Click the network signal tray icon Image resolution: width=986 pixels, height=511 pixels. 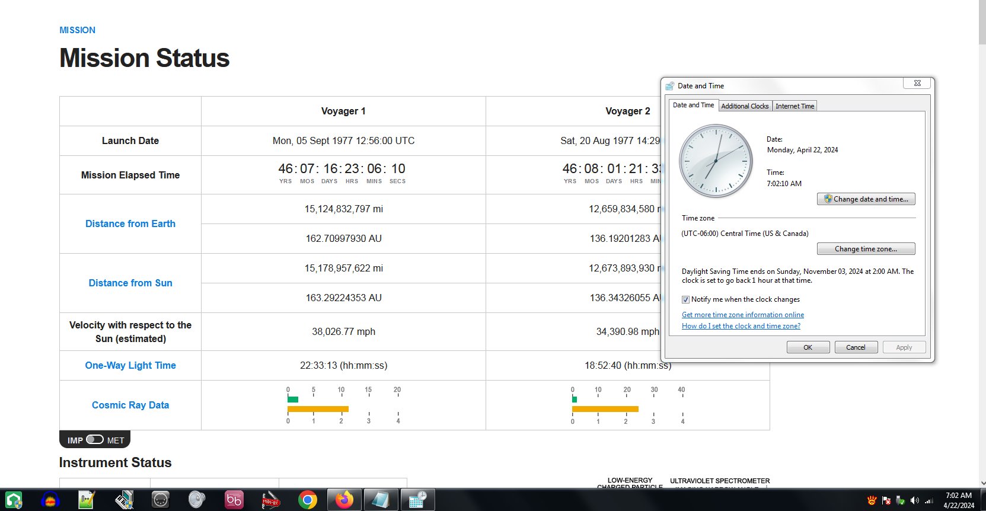coord(928,500)
